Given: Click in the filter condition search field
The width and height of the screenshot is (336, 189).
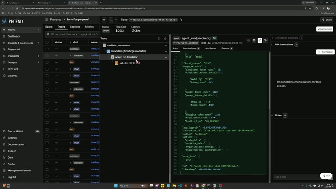Looking at the screenshot, I should 73,34.
